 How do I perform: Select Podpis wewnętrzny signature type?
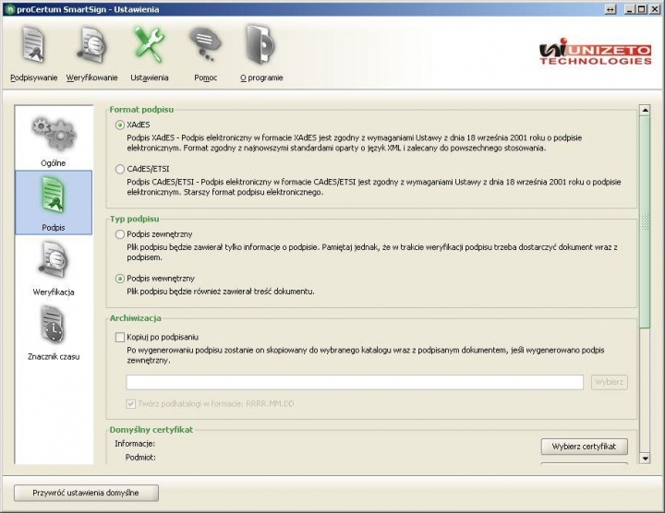tap(120, 279)
